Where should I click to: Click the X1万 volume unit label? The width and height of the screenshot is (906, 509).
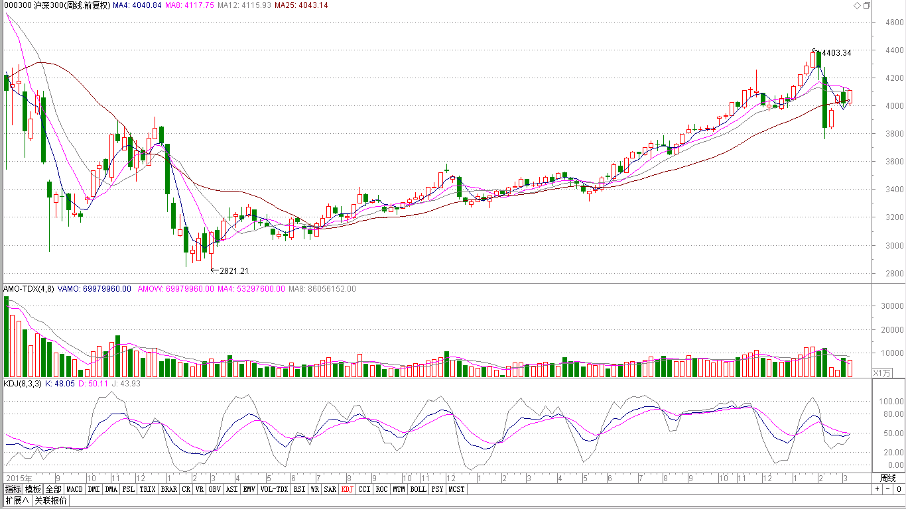pos(881,372)
